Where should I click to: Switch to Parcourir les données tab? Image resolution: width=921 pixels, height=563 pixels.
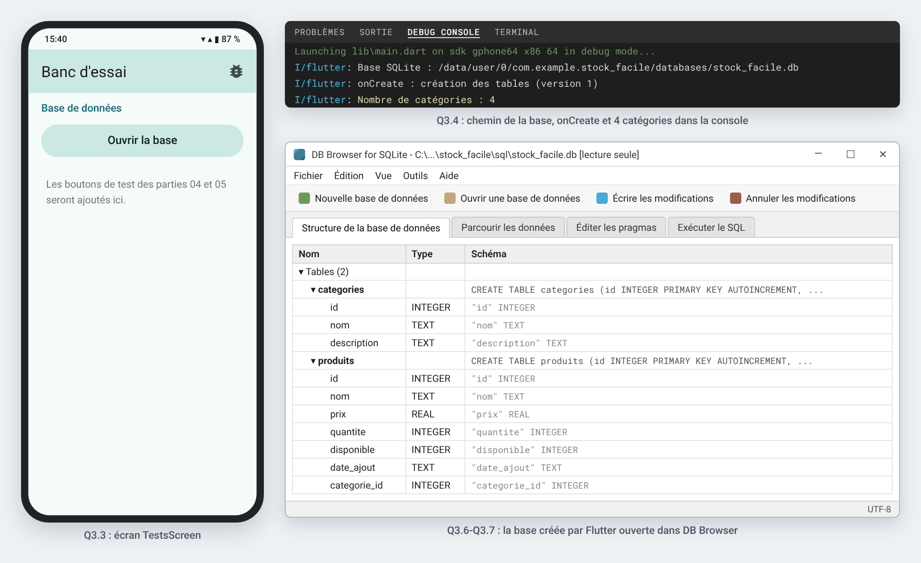pos(508,228)
